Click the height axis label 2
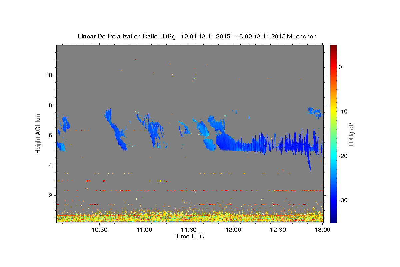400x267 pixels. [x=50, y=195]
